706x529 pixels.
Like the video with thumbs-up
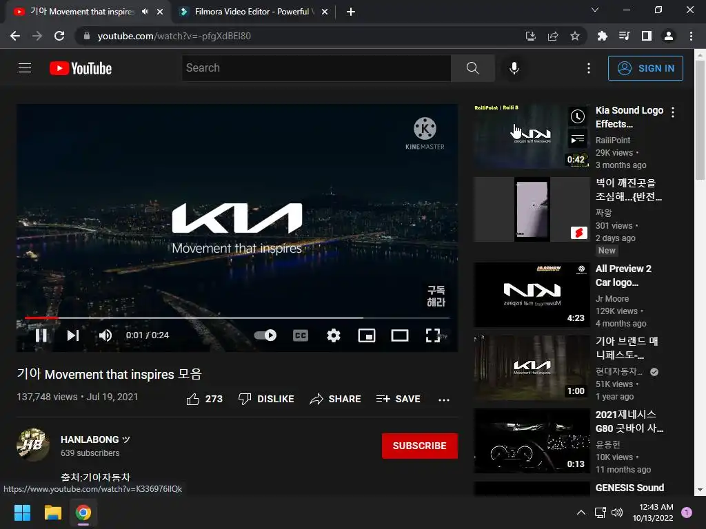(204, 399)
